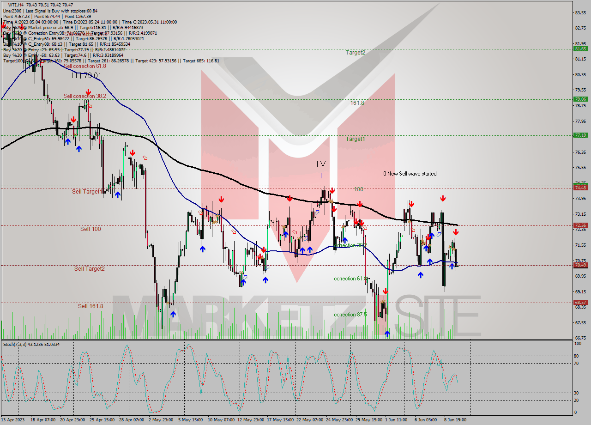Viewport: 591px width, 425px height.
Task: Select the 'I V' wave label
Action: tap(321, 164)
